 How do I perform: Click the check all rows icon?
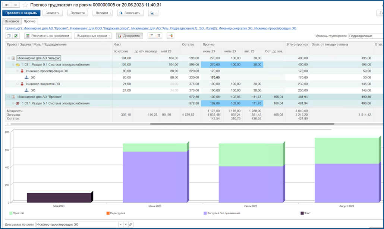(16, 36)
